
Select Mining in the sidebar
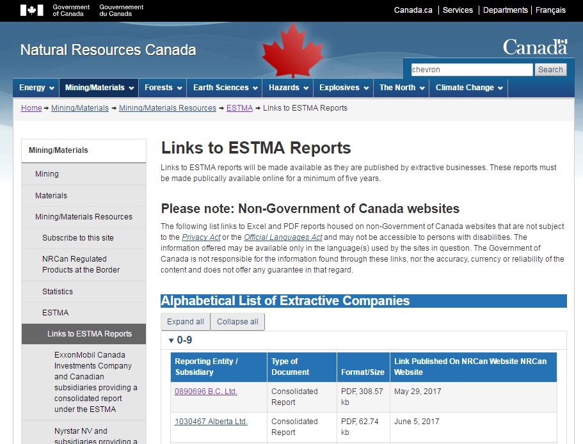(x=84, y=174)
